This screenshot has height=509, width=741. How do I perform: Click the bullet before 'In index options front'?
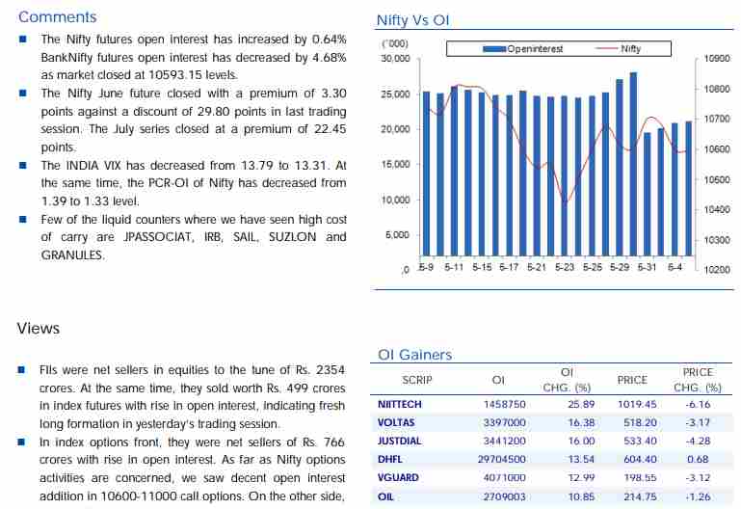21,442
